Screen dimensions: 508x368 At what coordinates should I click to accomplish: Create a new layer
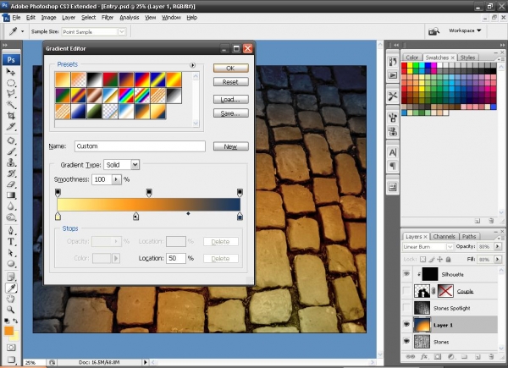[x=478, y=357]
